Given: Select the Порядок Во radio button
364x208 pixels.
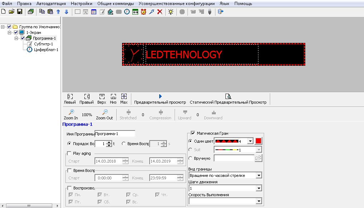Looking at the screenshot, I should point(69,144).
